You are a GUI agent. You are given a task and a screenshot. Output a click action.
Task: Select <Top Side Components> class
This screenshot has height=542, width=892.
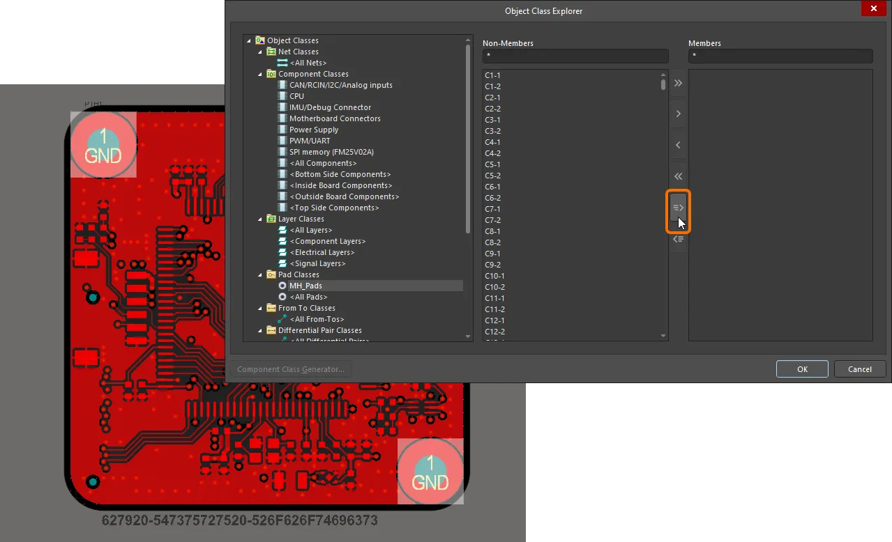point(335,208)
